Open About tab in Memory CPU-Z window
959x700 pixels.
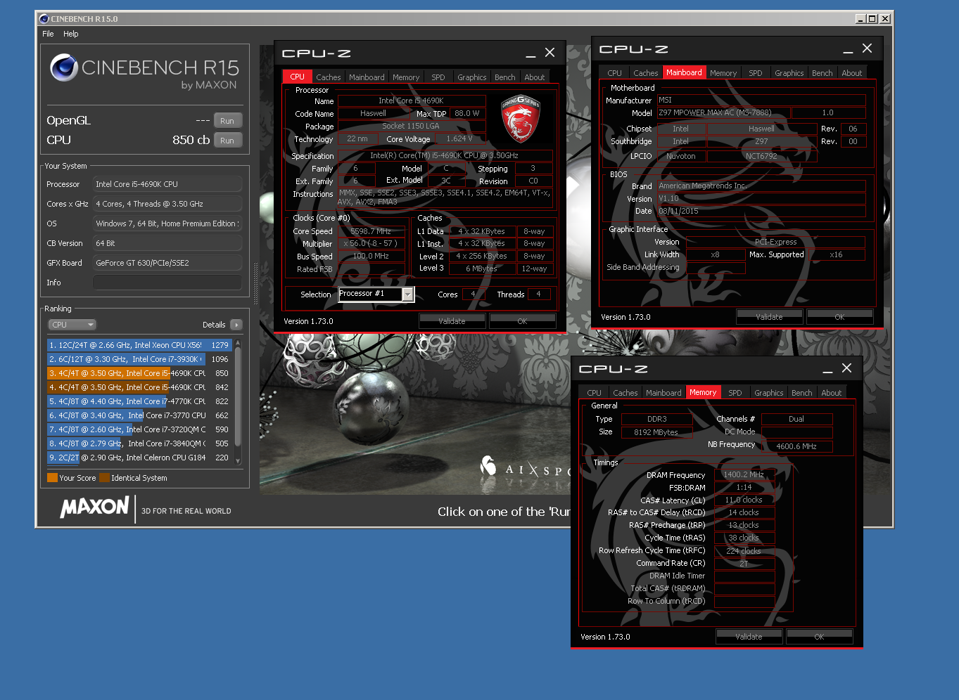[831, 393]
